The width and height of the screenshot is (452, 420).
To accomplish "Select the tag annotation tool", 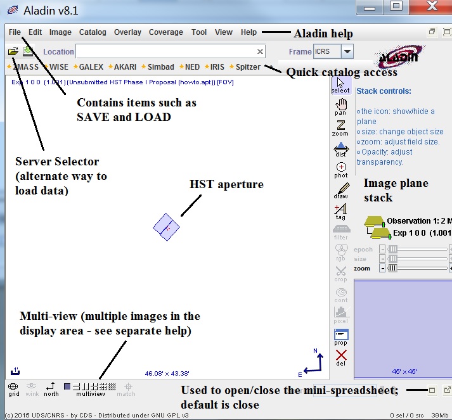I will point(340,212).
